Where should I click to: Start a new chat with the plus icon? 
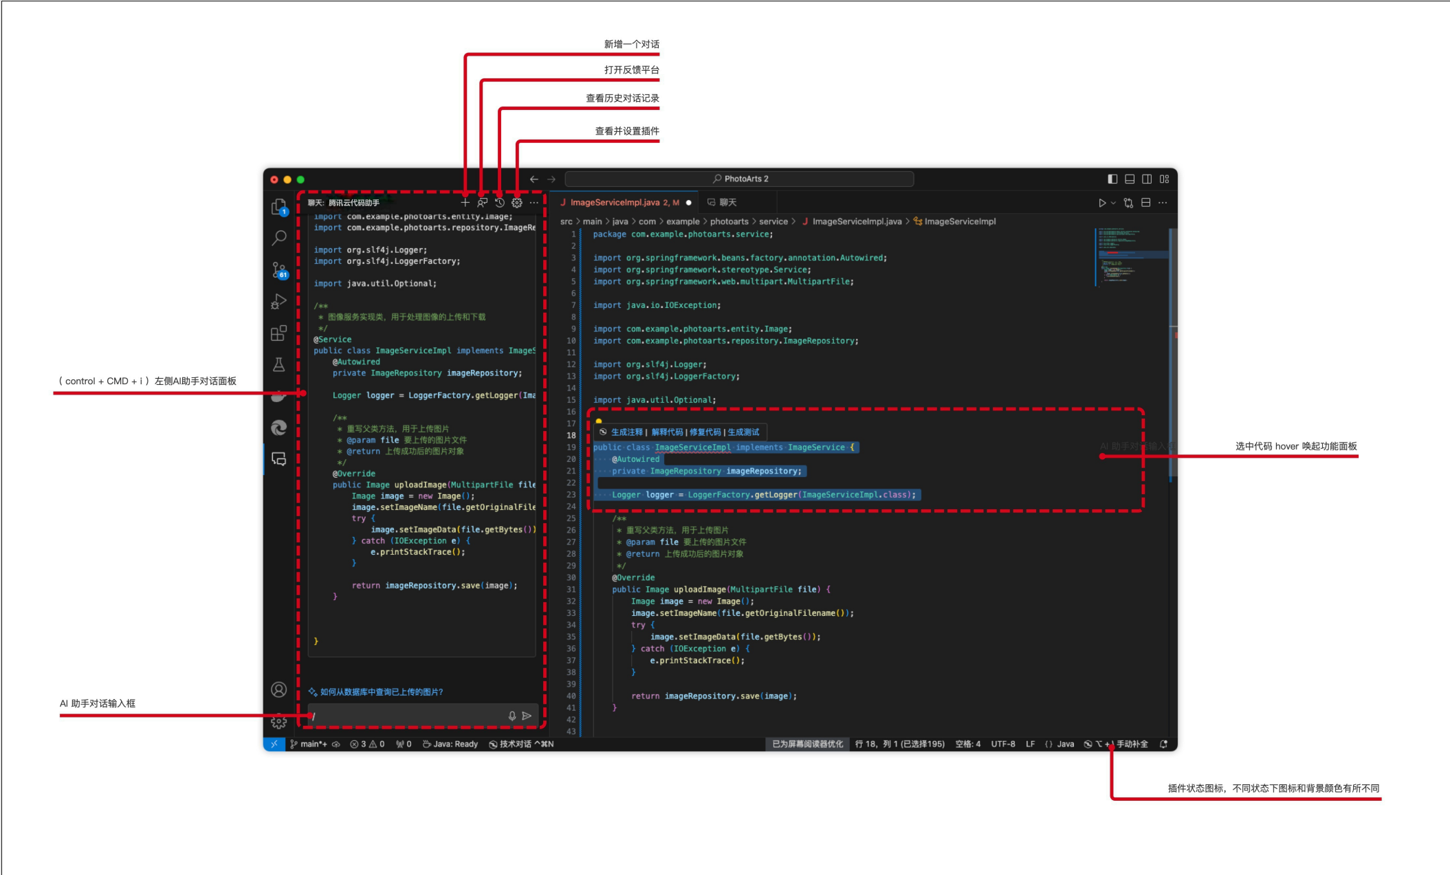pyautogui.click(x=463, y=202)
